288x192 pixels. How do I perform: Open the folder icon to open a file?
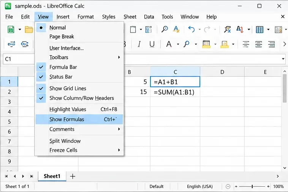[x=29, y=29]
